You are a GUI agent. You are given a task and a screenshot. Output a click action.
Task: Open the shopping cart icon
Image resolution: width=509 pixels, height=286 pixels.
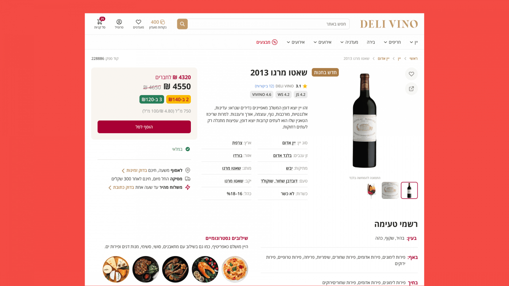pyautogui.click(x=100, y=22)
